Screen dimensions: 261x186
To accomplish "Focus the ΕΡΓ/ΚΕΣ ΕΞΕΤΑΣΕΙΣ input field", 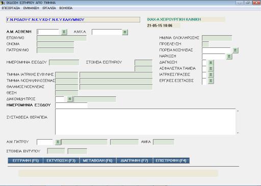I will [x=204, y=81].
